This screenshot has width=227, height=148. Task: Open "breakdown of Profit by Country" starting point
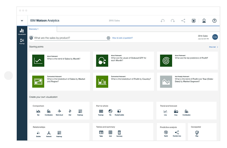point(123,82)
